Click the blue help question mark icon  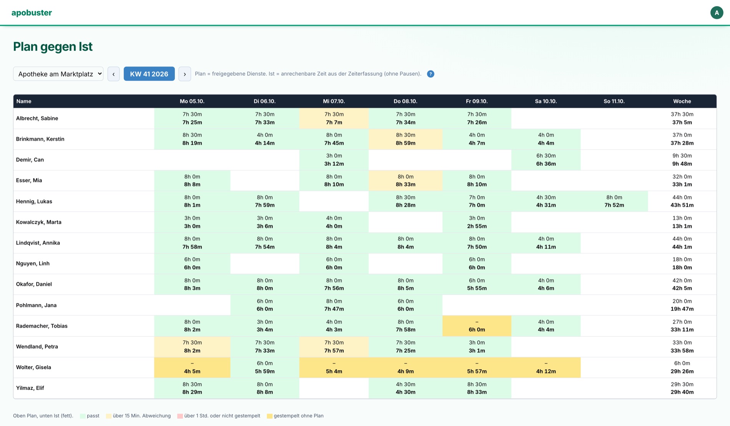[x=430, y=74]
